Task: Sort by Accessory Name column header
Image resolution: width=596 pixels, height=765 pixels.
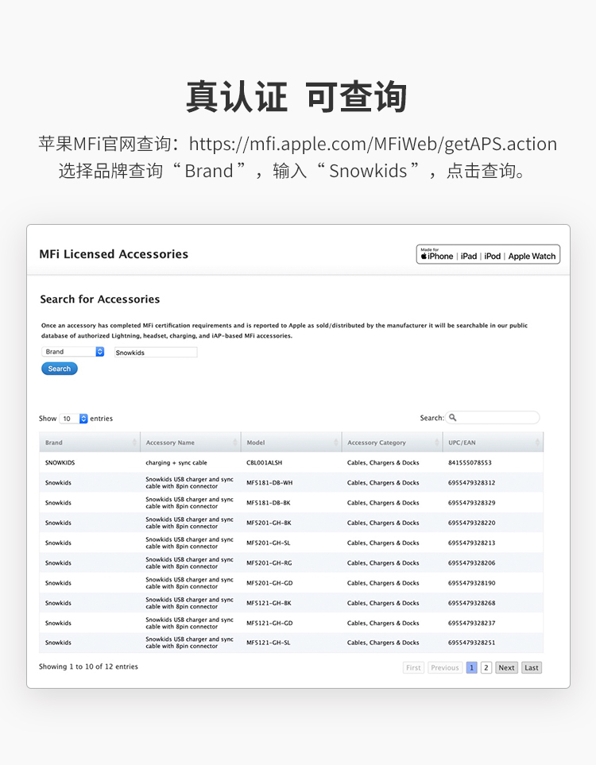Action: tap(191, 442)
